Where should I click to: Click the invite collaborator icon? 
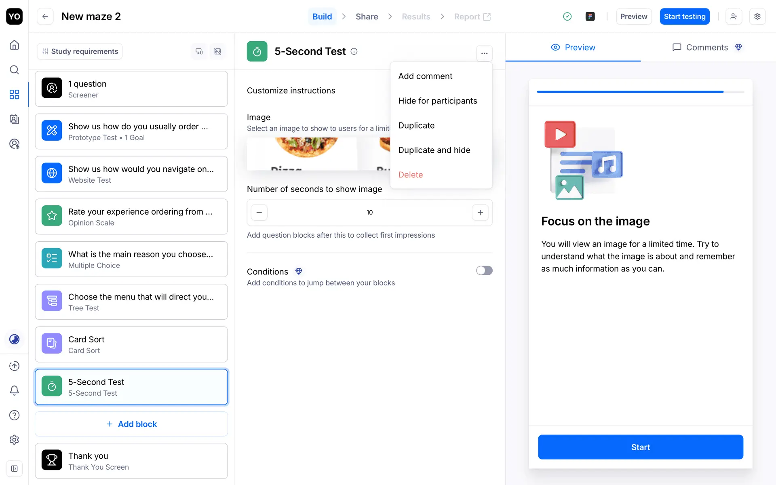(x=734, y=17)
